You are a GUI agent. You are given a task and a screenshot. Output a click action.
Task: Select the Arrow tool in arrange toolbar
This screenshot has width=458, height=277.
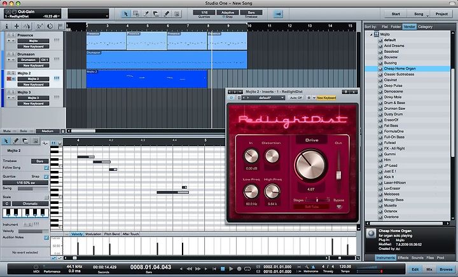[x=125, y=14]
